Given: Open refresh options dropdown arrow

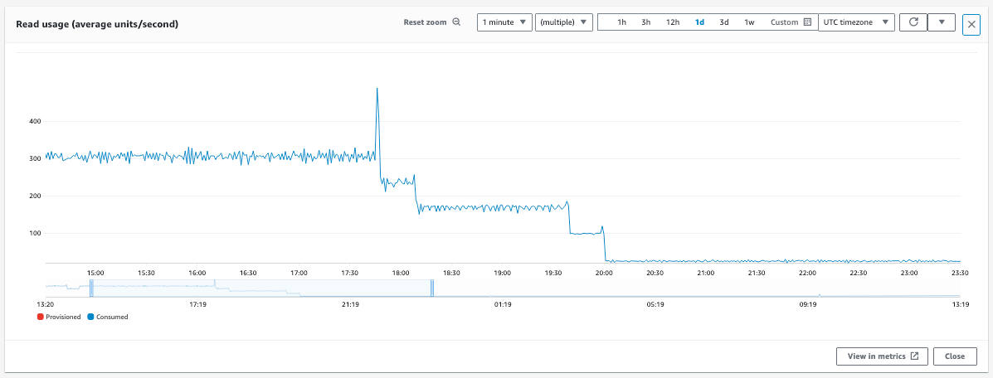Looking at the screenshot, I should (941, 22).
